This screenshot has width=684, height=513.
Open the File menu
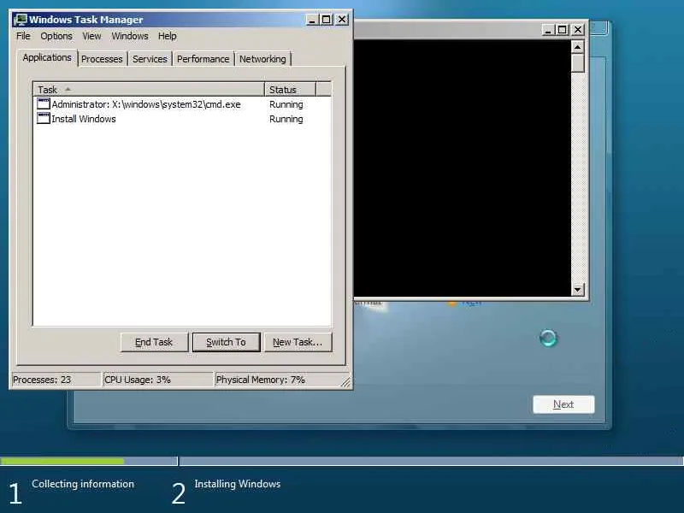click(x=23, y=36)
